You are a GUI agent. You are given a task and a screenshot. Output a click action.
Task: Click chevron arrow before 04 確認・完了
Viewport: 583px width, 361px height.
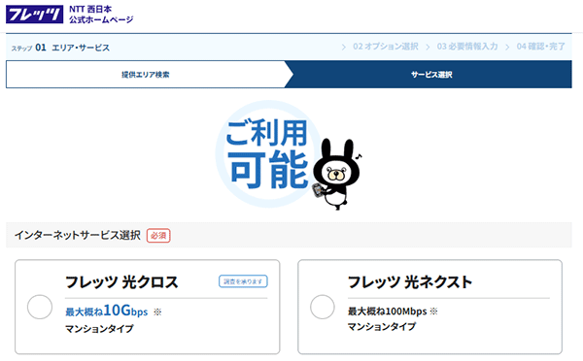tap(507, 48)
